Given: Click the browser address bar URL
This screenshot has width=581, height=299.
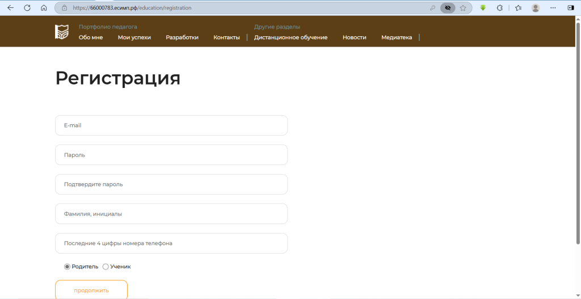Looking at the screenshot, I should click(132, 8).
